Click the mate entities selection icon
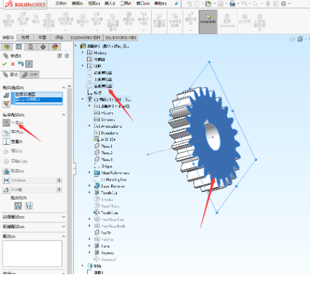Image resolution: width=310 pixels, height=283 pixels. point(6,95)
